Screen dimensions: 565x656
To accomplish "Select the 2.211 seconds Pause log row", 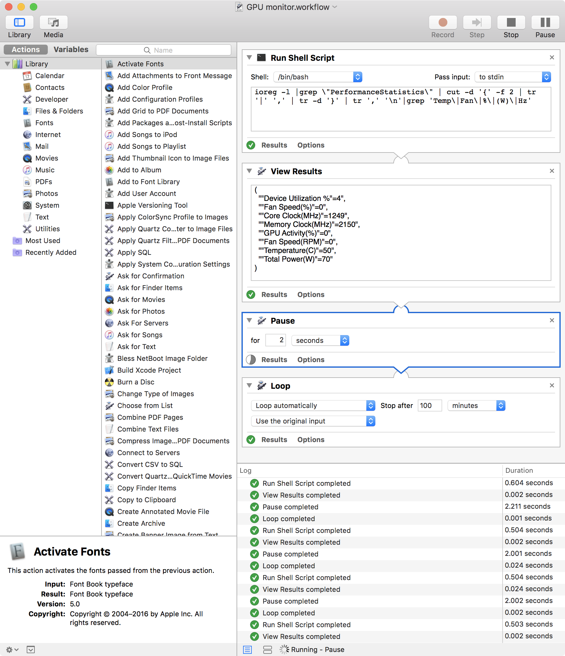I will coord(401,507).
